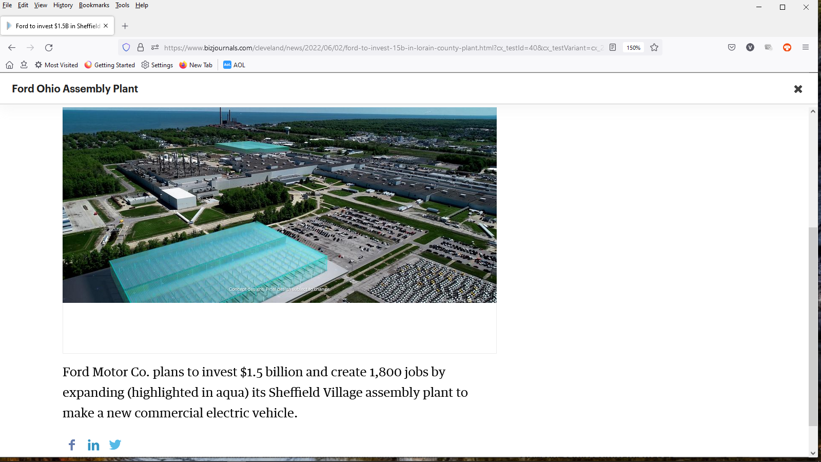Open the Getting Started bookmark

(110, 65)
